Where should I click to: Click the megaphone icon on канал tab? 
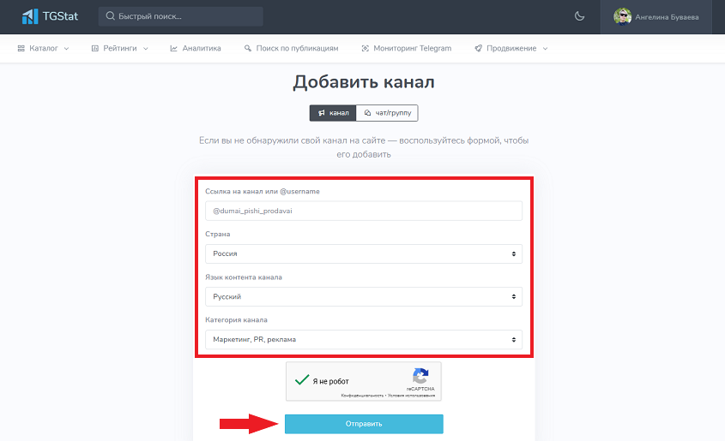(322, 113)
